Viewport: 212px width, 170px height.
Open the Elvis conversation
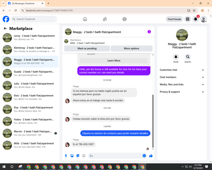(30, 97)
